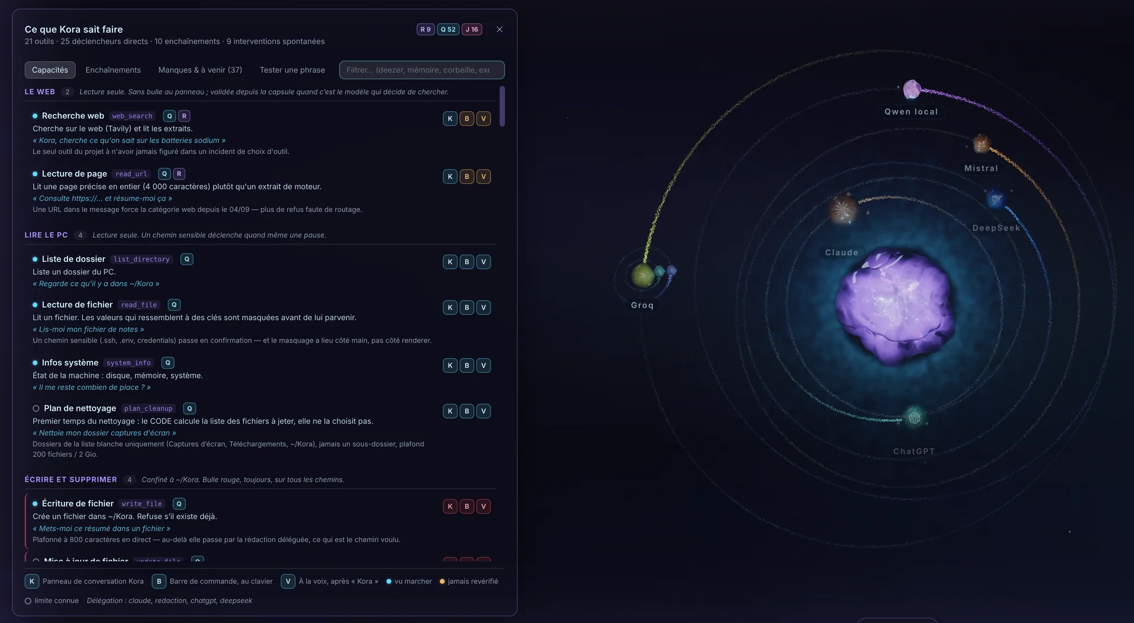Select the DeepSeek planet
This screenshot has height=623, width=1134.
click(995, 199)
